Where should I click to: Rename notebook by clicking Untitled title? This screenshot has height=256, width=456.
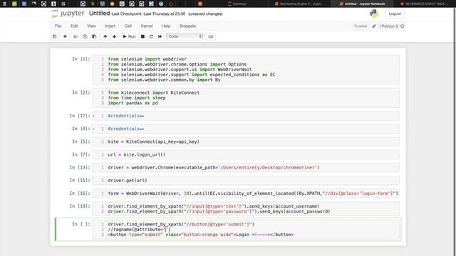coord(100,14)
